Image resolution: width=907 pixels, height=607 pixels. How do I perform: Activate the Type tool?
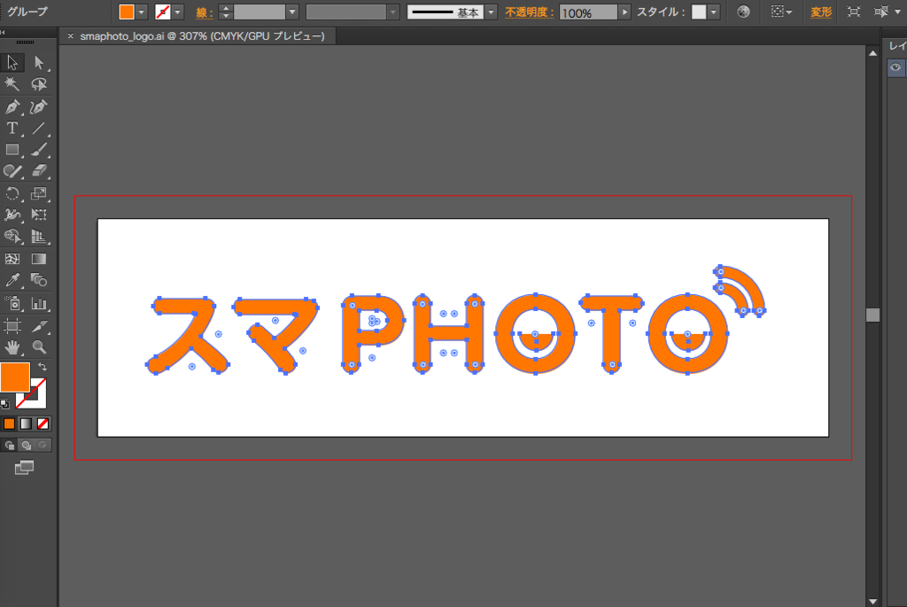pos(12,128)
